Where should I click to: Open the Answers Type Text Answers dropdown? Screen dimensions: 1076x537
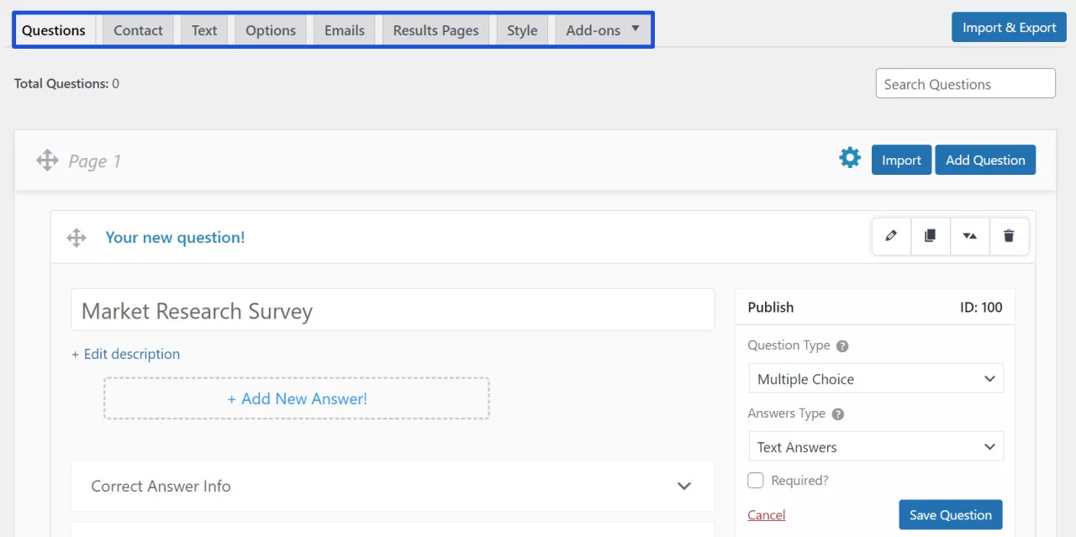(x=876, y=446)
